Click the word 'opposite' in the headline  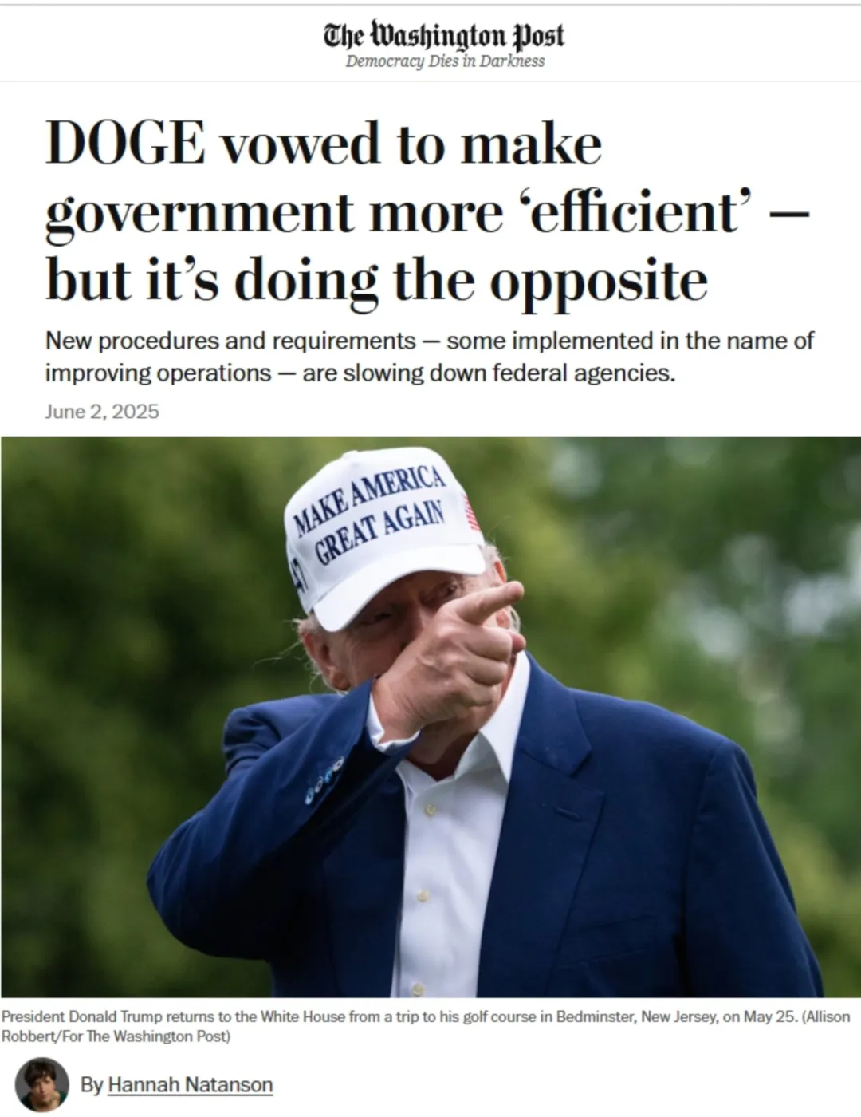[599, 282]
